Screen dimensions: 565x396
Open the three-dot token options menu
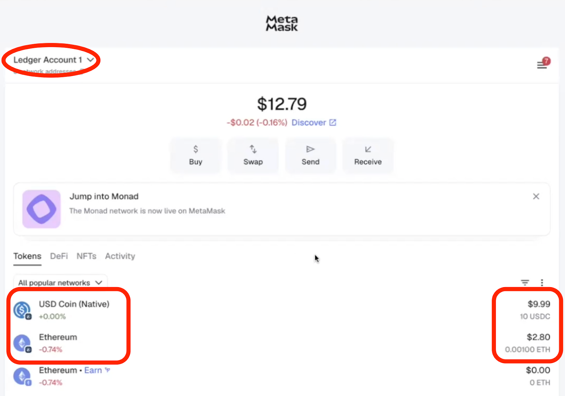click(542, 283)
